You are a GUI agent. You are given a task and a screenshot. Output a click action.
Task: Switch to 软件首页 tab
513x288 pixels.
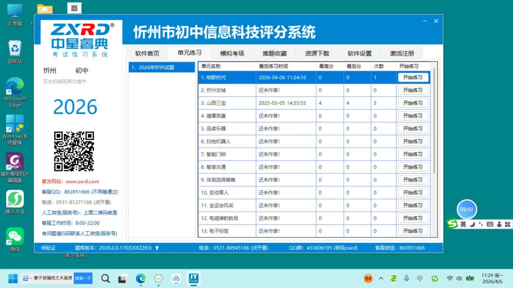(147, 53)
